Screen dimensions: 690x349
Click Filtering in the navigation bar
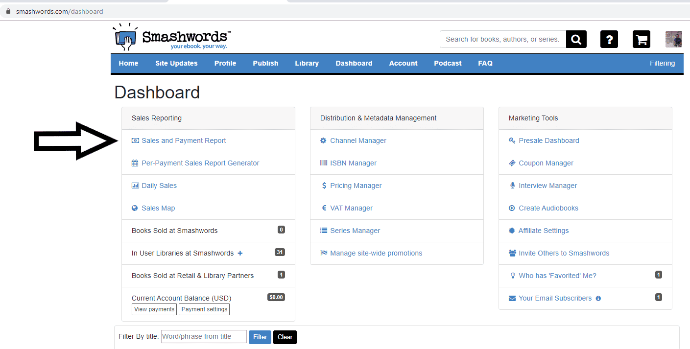[662, 63]
